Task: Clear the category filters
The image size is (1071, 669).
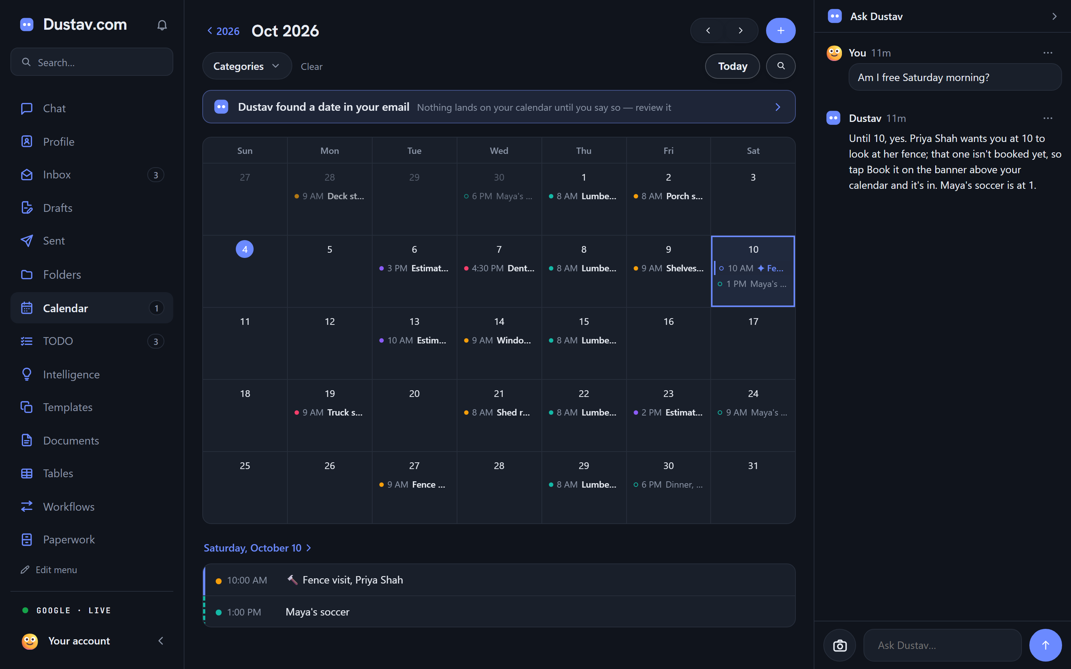Action: 312,67
